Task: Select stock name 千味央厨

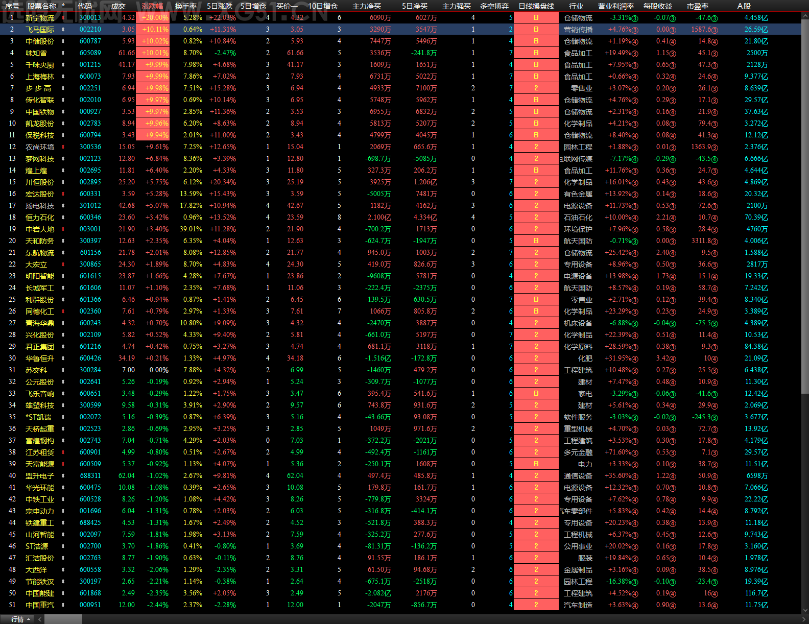Action: (40, 65)
